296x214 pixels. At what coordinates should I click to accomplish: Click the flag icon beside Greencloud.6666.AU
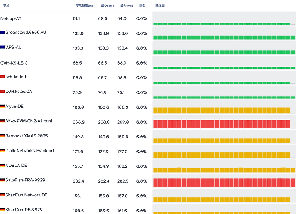[3, 32]
